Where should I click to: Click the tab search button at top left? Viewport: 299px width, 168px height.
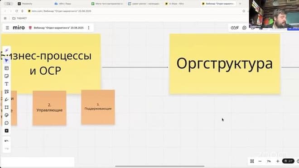point(9,4)
